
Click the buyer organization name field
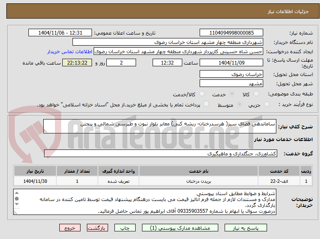tap(168, 42)
